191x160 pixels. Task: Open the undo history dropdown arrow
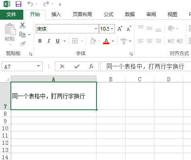[x=37, y=4]
